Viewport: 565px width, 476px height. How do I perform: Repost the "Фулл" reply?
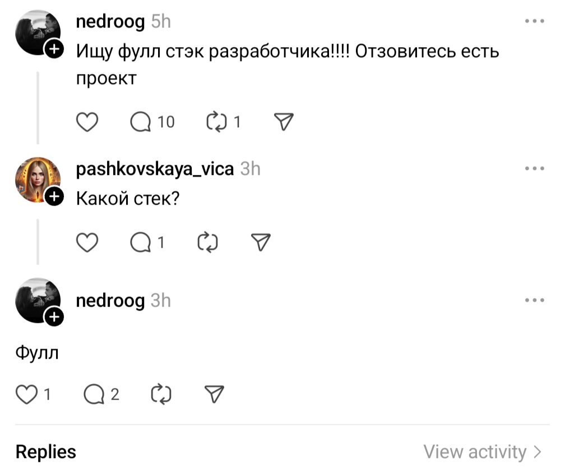[x=161, y=395]
